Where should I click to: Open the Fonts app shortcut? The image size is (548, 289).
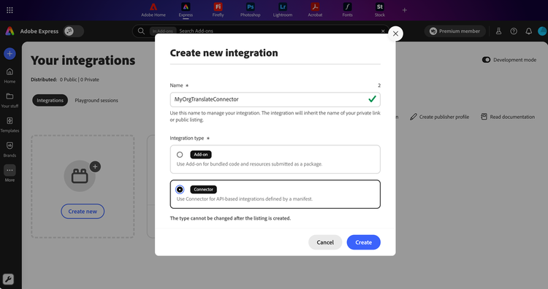(x=347, y=10)
